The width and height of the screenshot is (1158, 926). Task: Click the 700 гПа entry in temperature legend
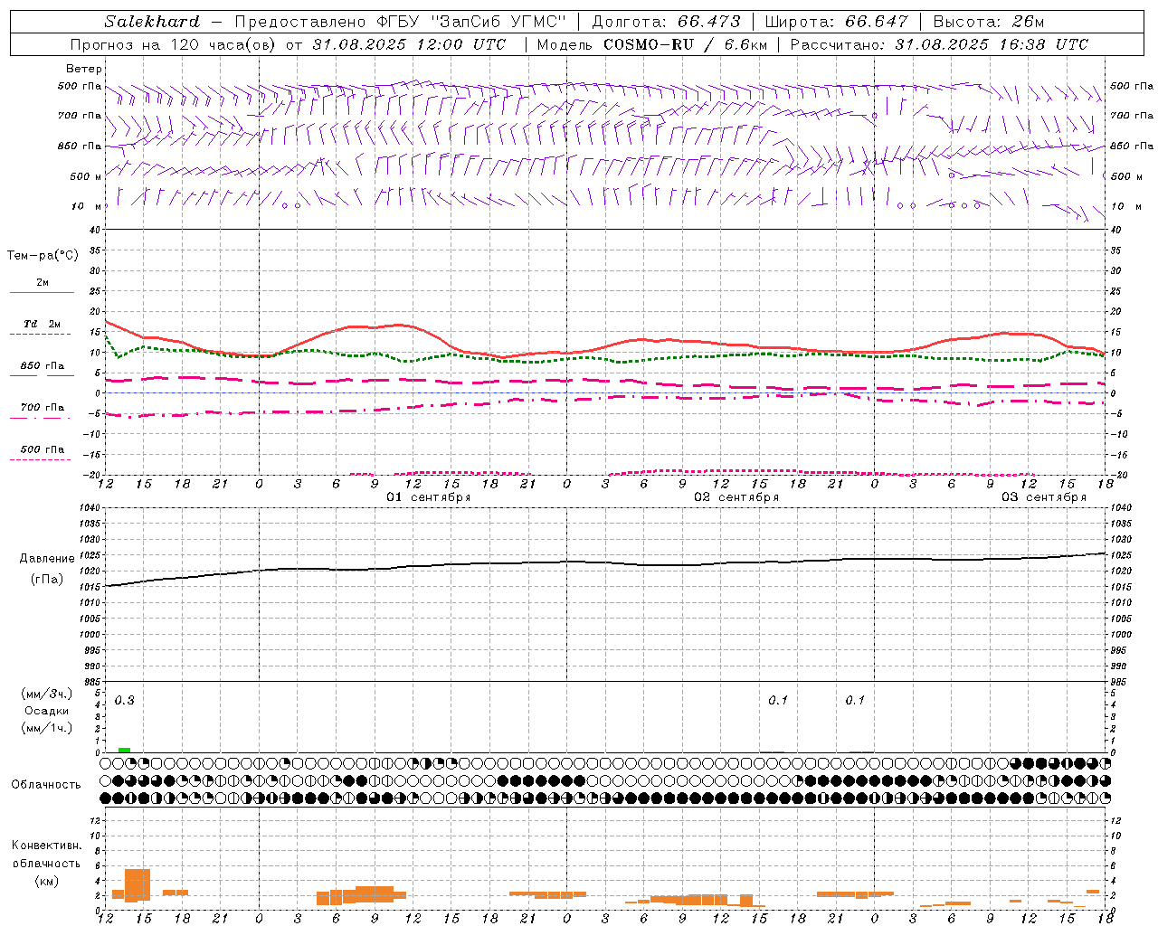point(43,407)
